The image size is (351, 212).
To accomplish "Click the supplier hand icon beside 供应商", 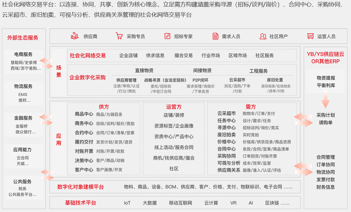I will (x=75, y=36).
